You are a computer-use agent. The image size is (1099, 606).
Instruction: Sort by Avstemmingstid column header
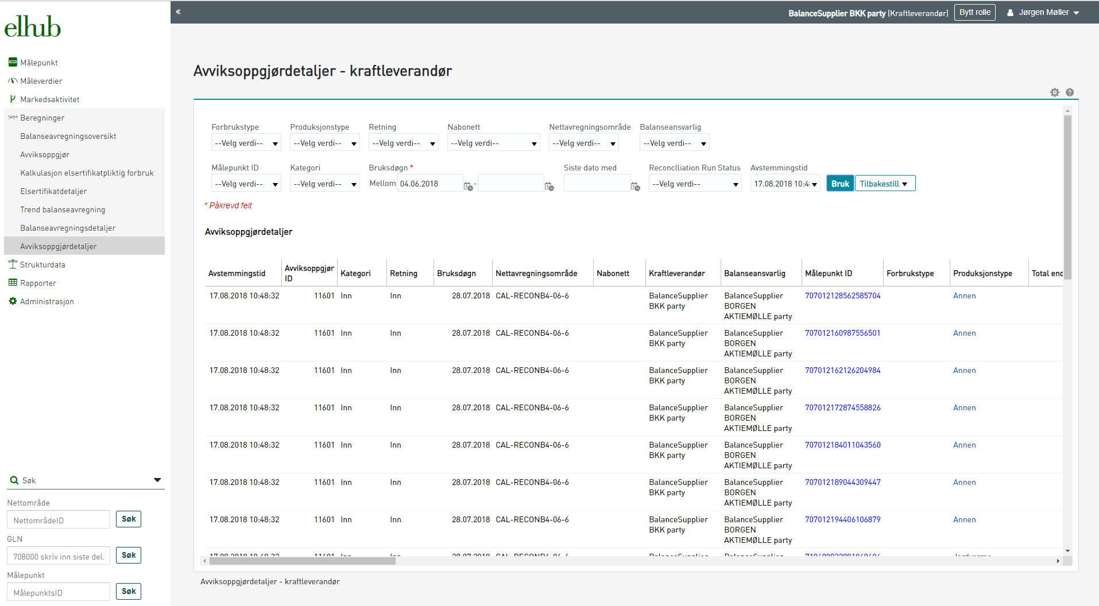tap(237, 274)
